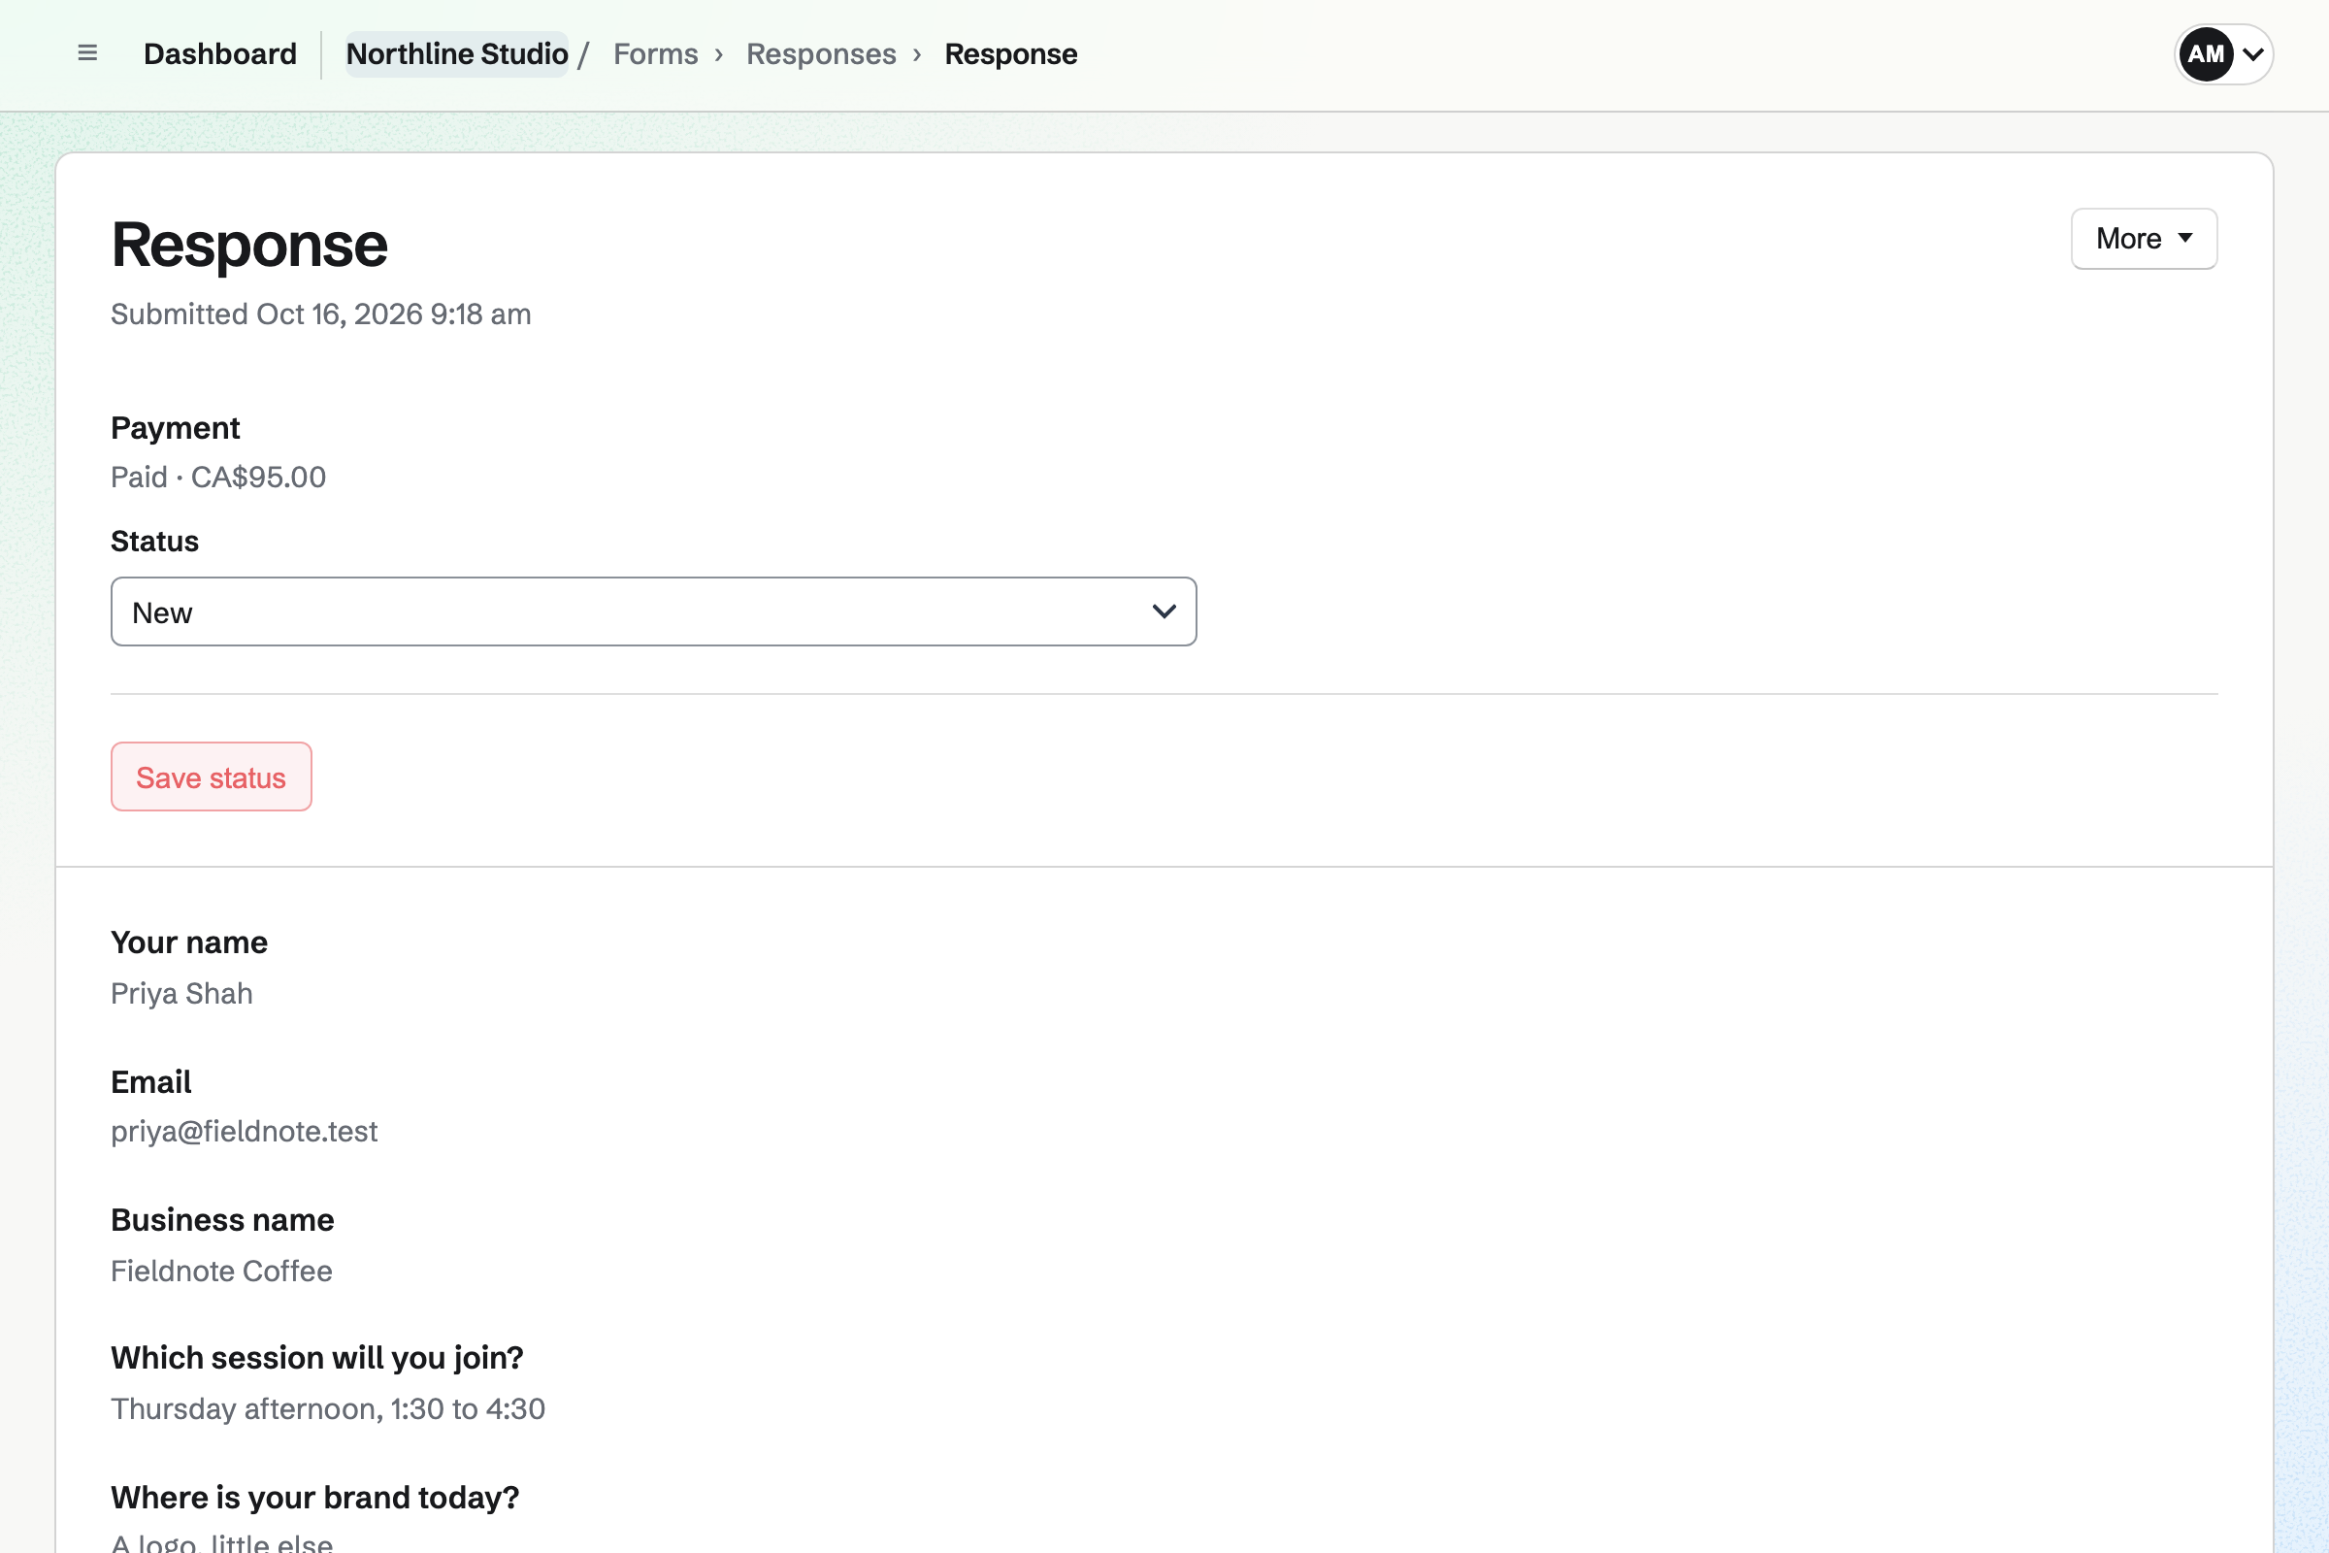Viewport: 2329px width, 1553px height.
Task: Click the 'Business name' field label
Action: point(222,1220)
